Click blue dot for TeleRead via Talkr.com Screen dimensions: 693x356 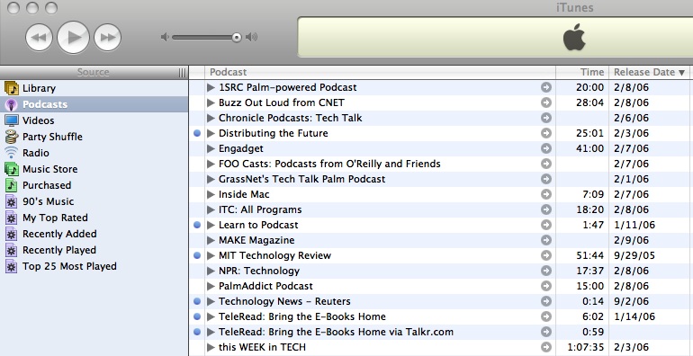point(198,332)
